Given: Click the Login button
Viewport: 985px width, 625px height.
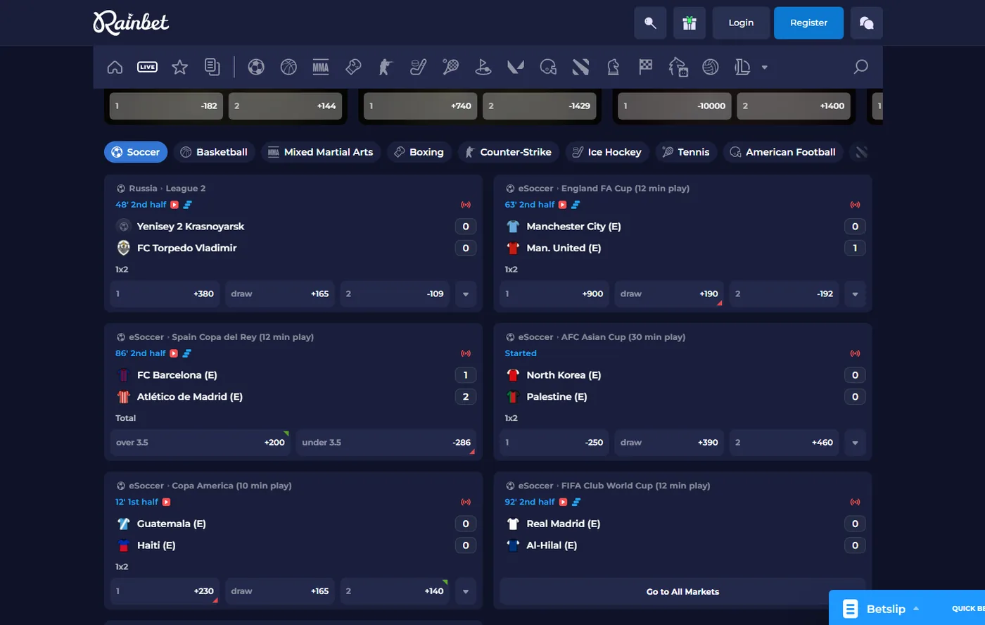Looking at the screenshot, I should (x=741, y=23).
